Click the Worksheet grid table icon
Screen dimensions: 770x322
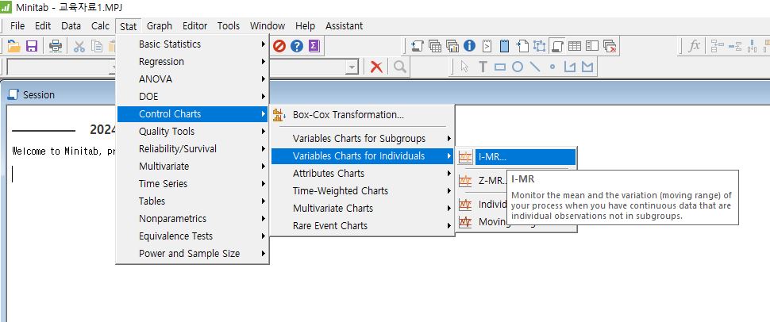(x=575, y=46)
